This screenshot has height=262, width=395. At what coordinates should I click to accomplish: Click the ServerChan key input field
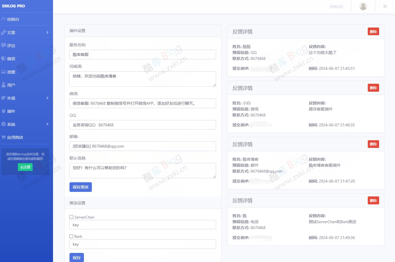tap(143, 225)
